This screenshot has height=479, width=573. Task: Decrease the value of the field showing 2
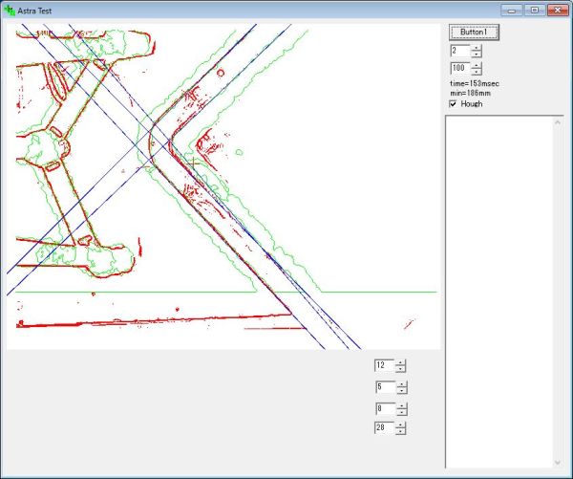(477, 54)
